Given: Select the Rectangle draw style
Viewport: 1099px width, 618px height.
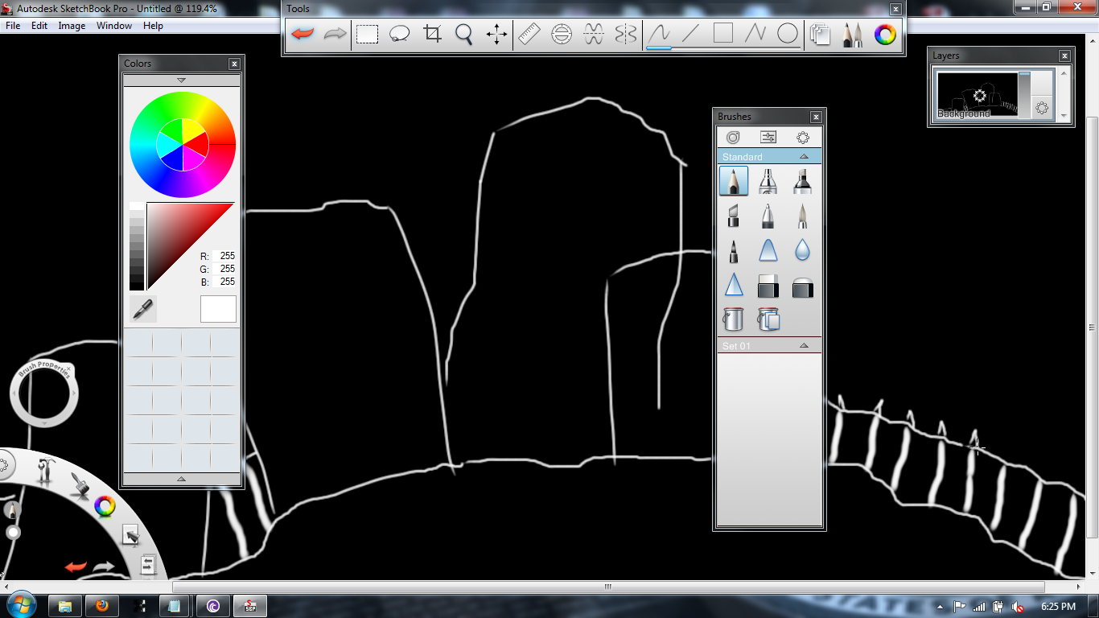Looking at the screenshot, I should click(723, 34).
